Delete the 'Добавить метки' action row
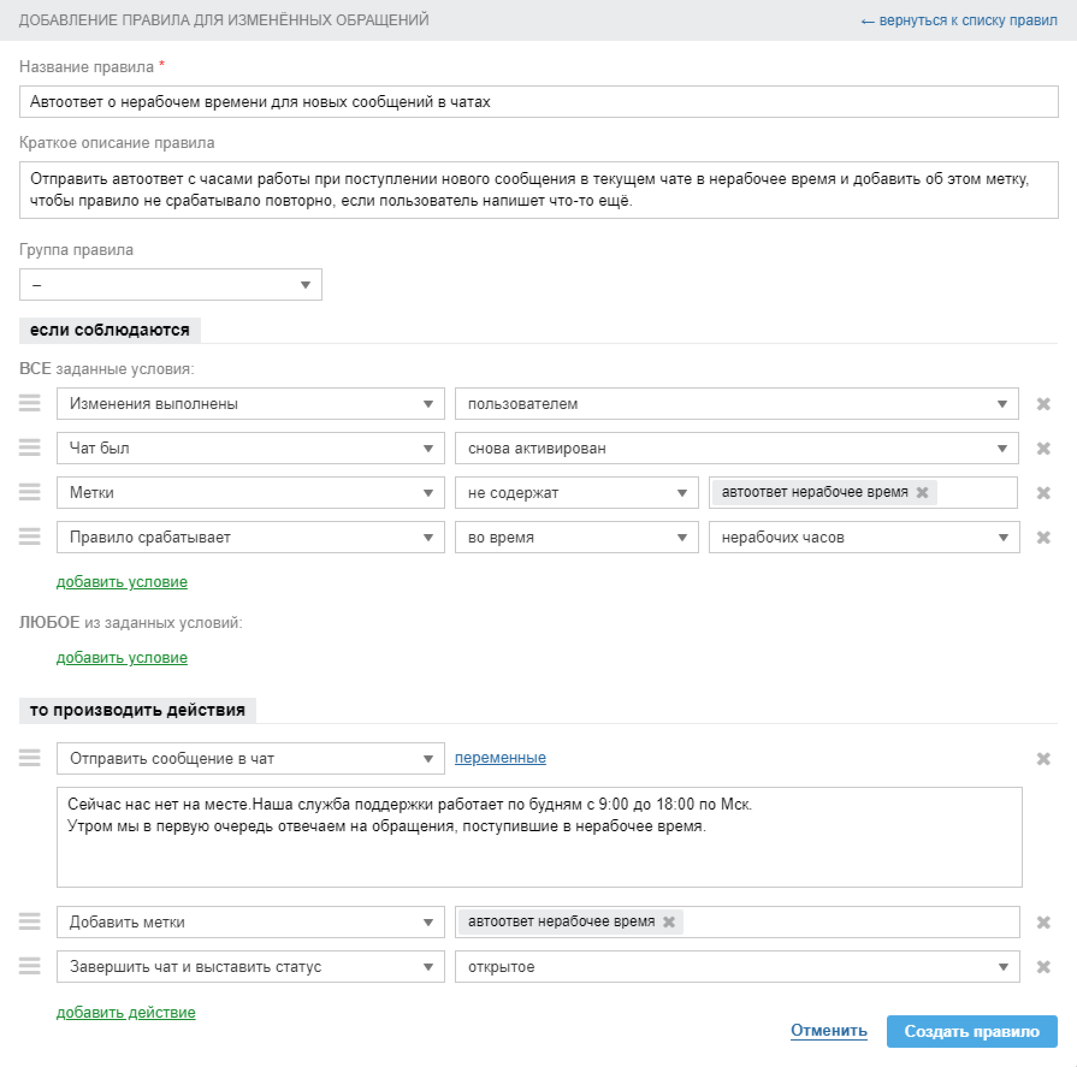This screenshot has height=1067, width=1077. tap(1043, 923)
